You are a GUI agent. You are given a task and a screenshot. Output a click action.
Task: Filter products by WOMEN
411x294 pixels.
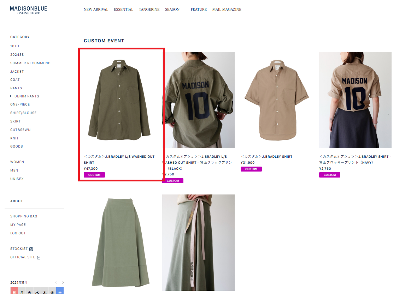[17, 162]
